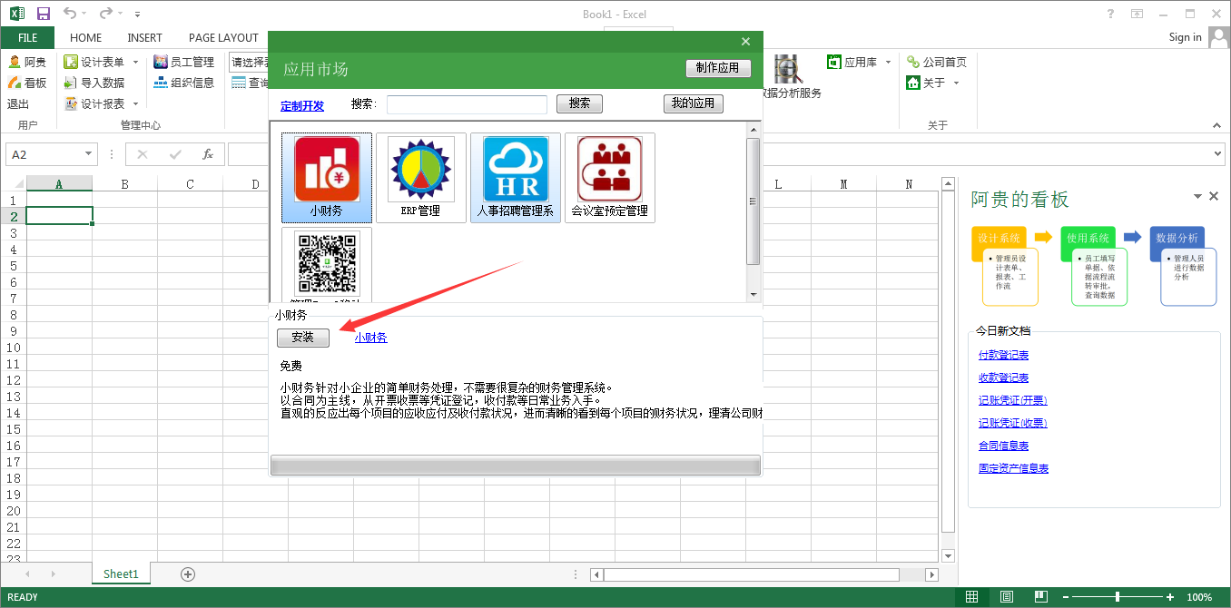Open the 记账凭证(收票) link
The image size is (1231, 608).
1012,423
